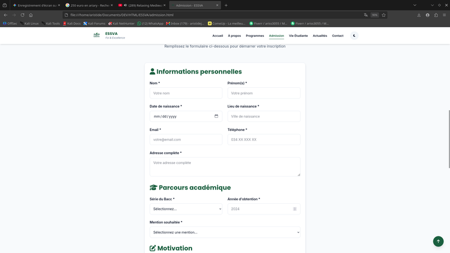This screenshot has height=253, width=450.
Task: Open the browser downloads icon
Action: click(x=419, y=15)
